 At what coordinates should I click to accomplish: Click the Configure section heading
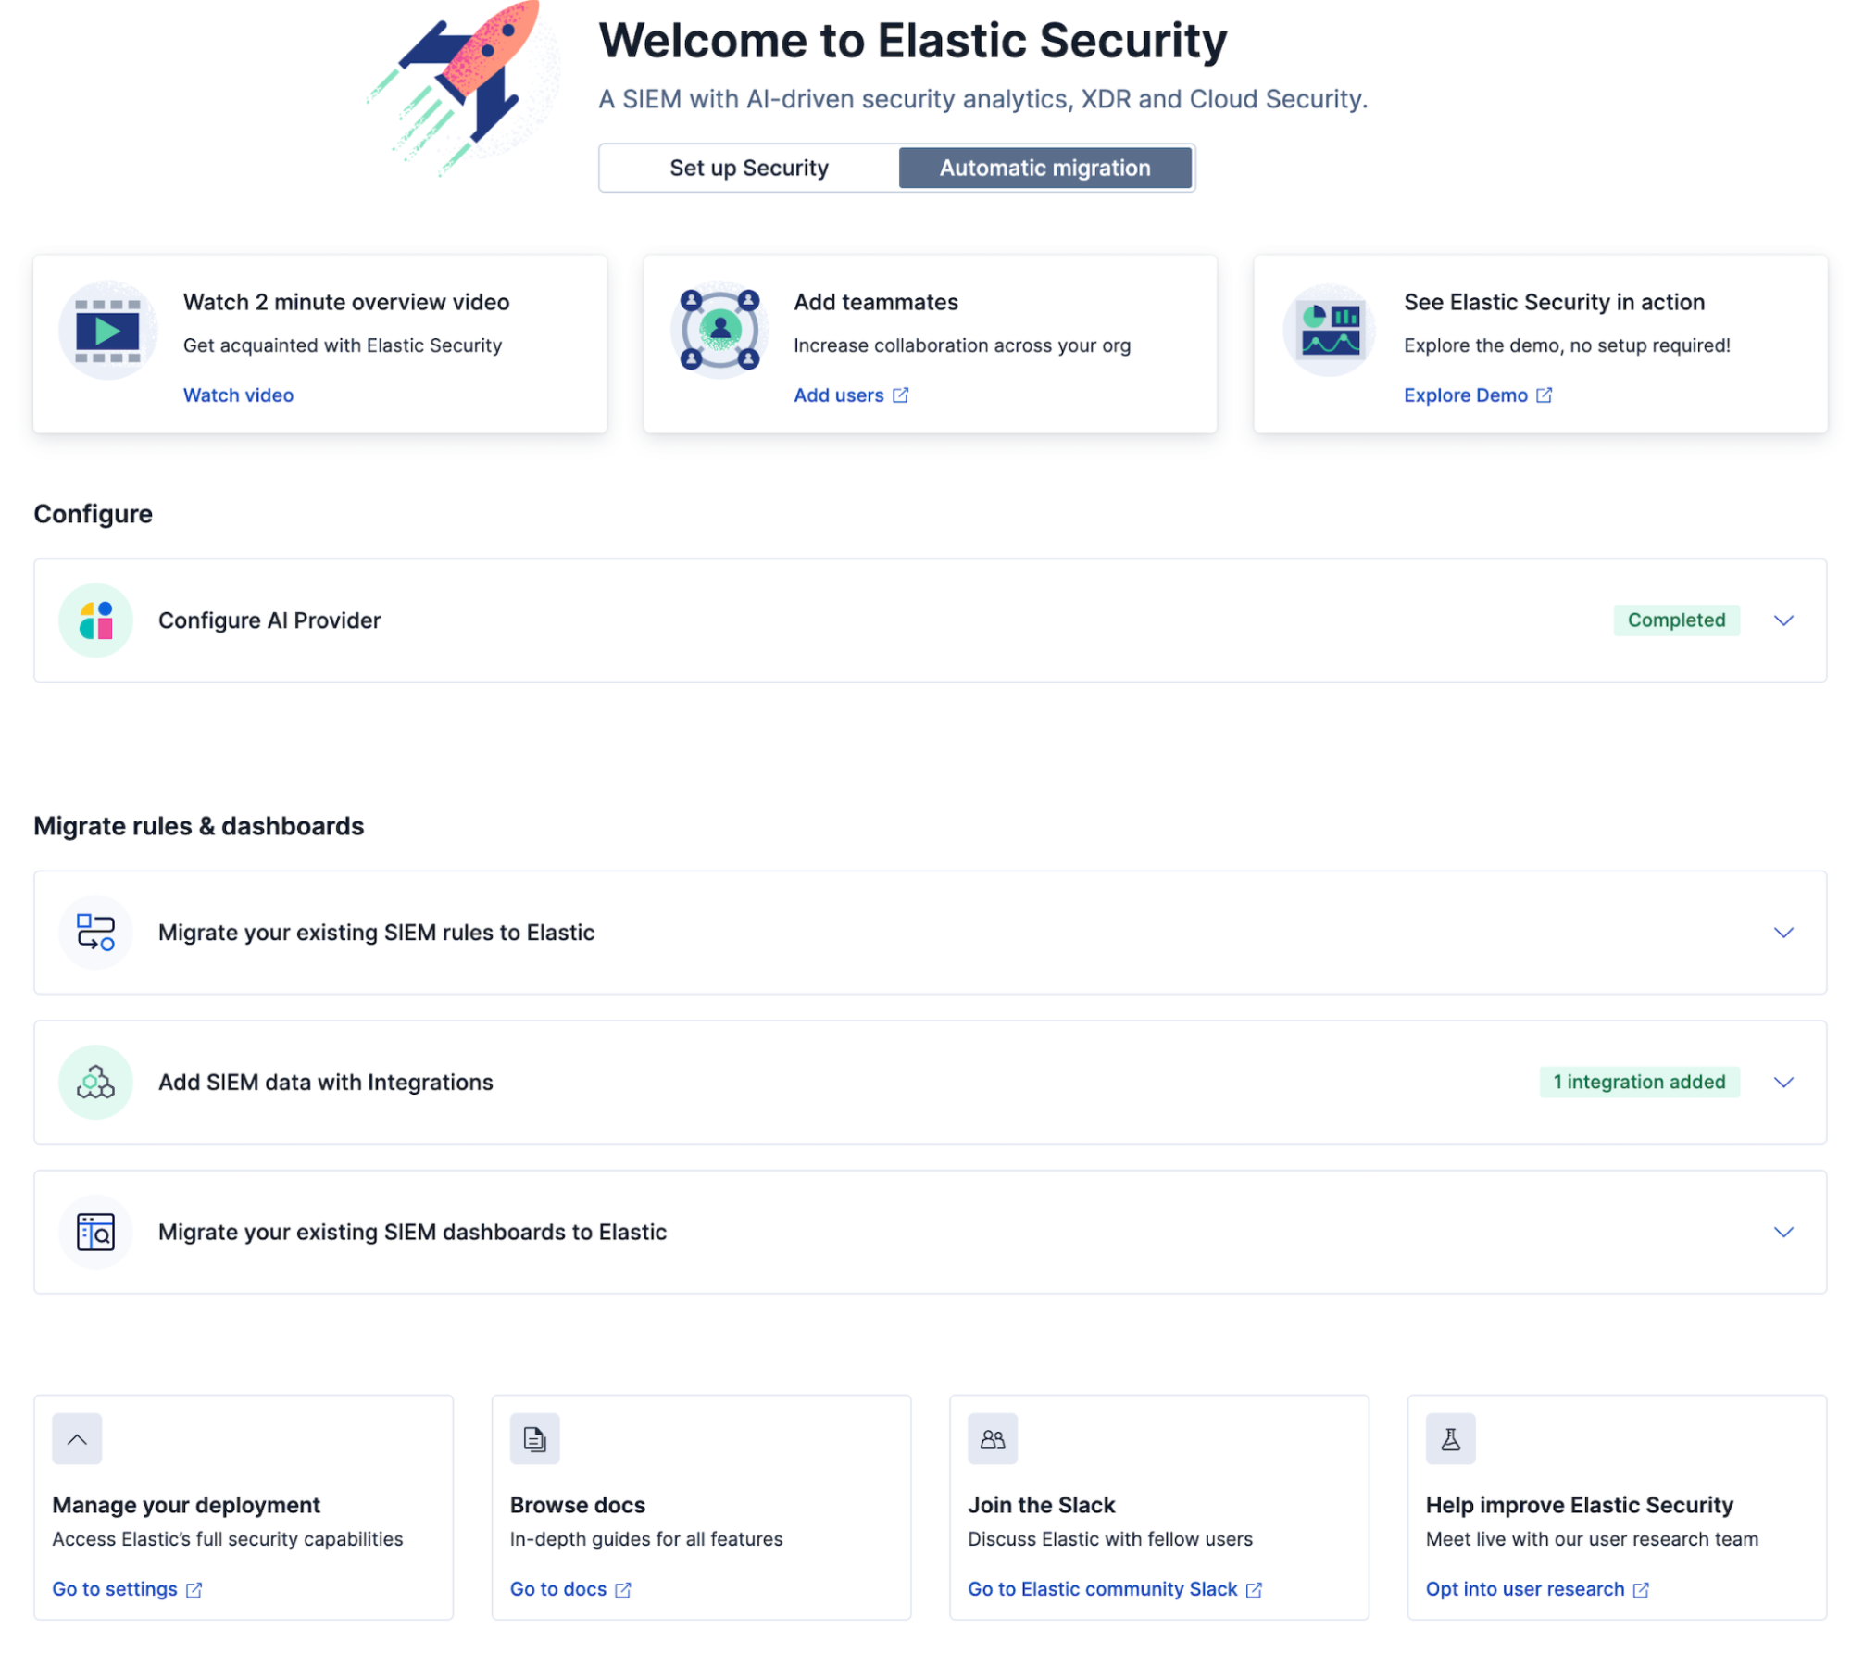(x=94, y=514)
